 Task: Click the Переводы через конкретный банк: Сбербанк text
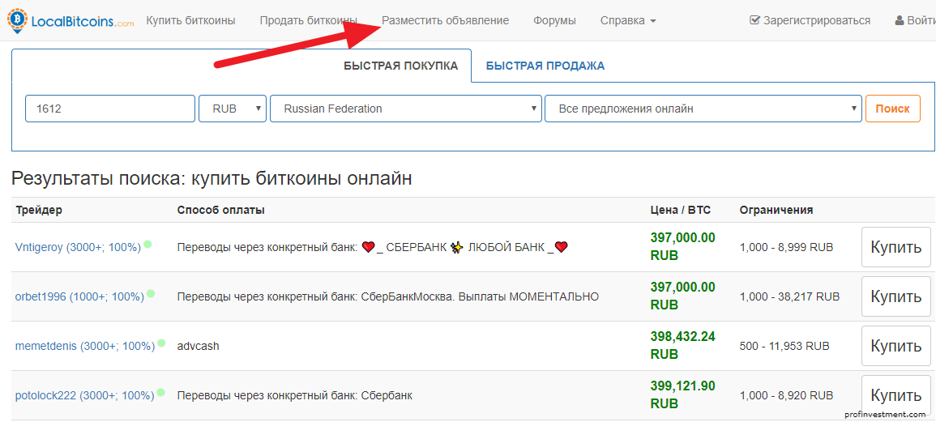pyautogui.click(x=295, y=395)
